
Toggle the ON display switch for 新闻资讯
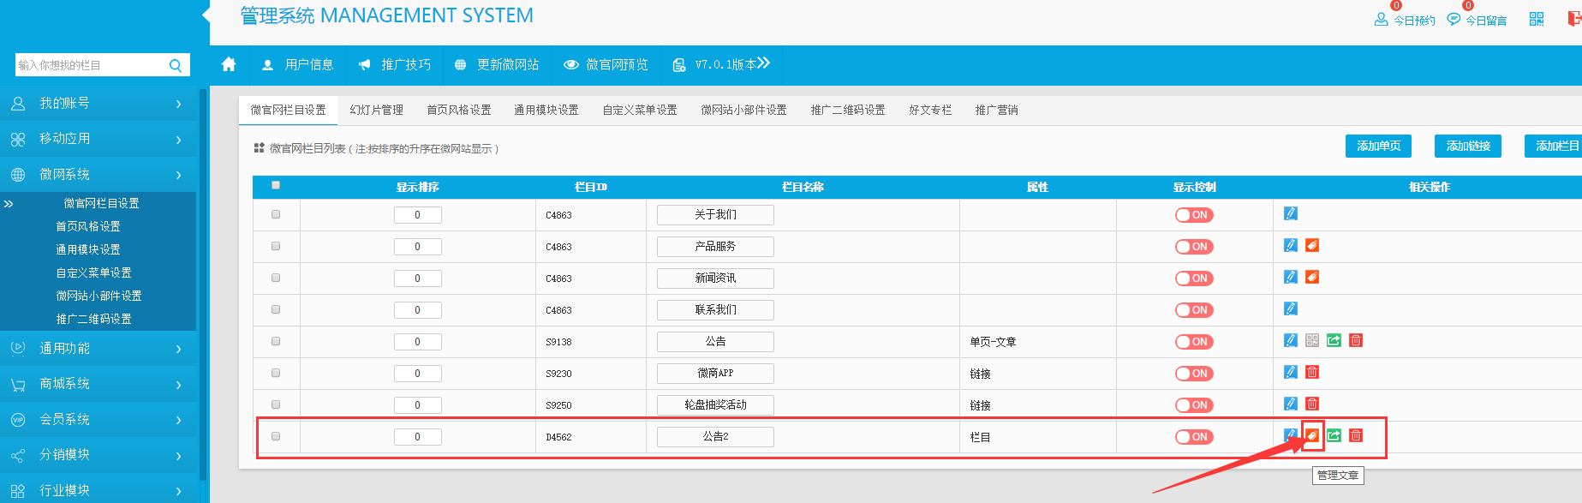1194,278
